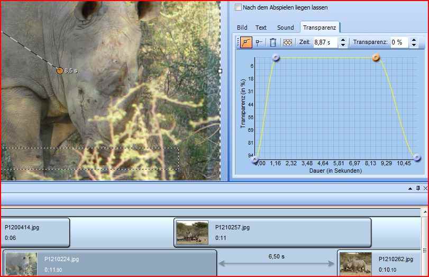Image resolution: width=429 pixels, height=277 pixels.
Task: Switch to the Sound tab
Action: pyautogui.click(x=285, y=28)
